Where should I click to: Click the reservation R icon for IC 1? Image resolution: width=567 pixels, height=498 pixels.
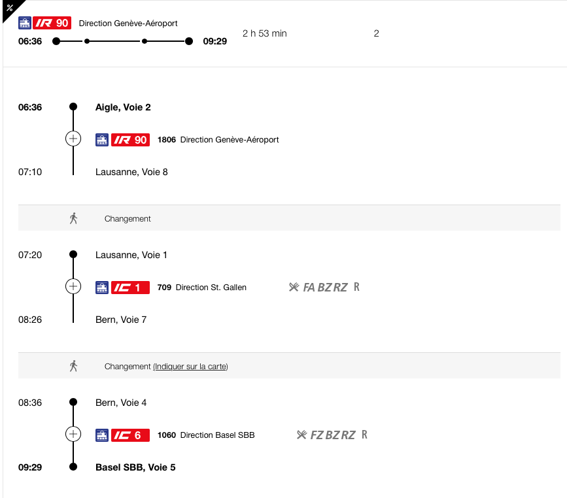[356, 287]
